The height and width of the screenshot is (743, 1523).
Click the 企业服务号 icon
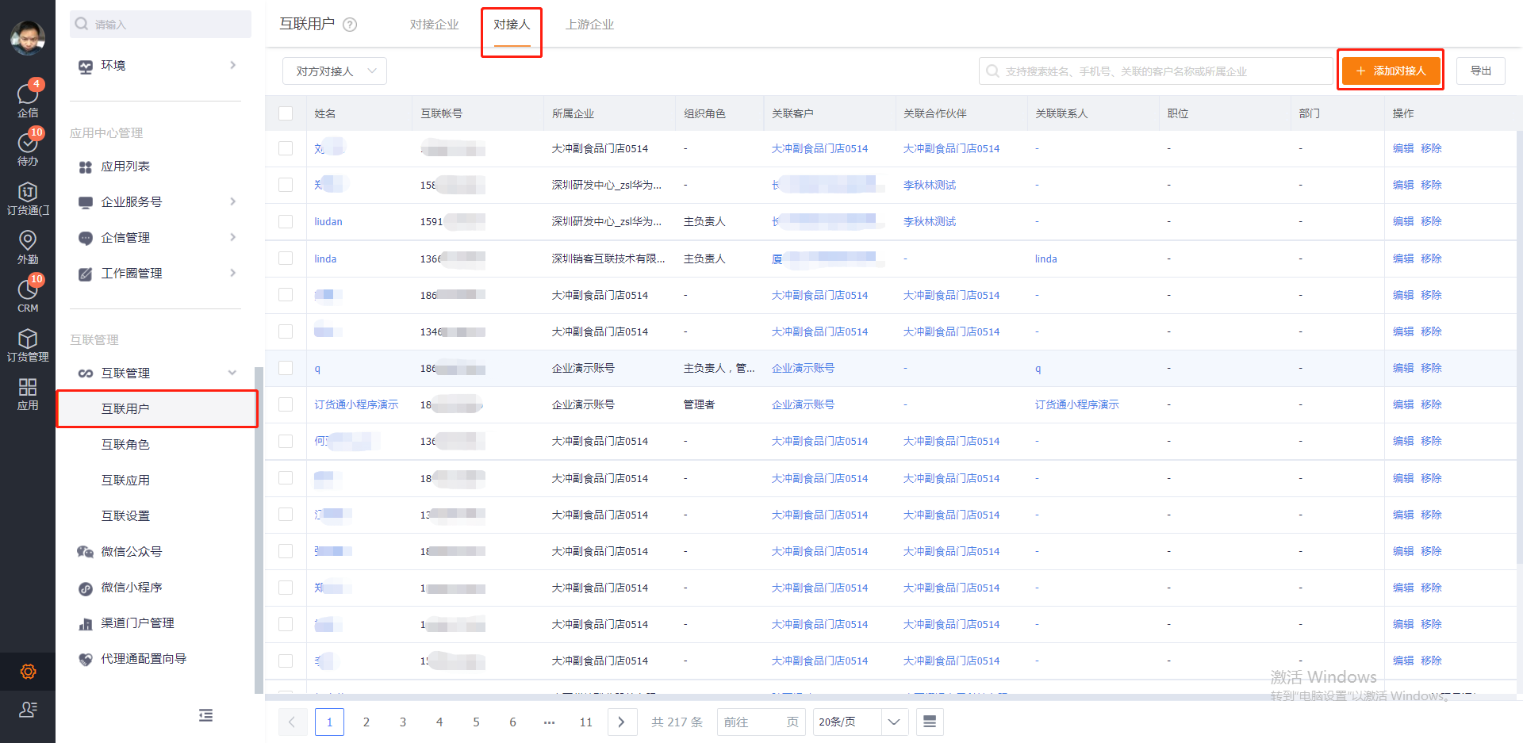pyautogui.click(x=86, y=202)
